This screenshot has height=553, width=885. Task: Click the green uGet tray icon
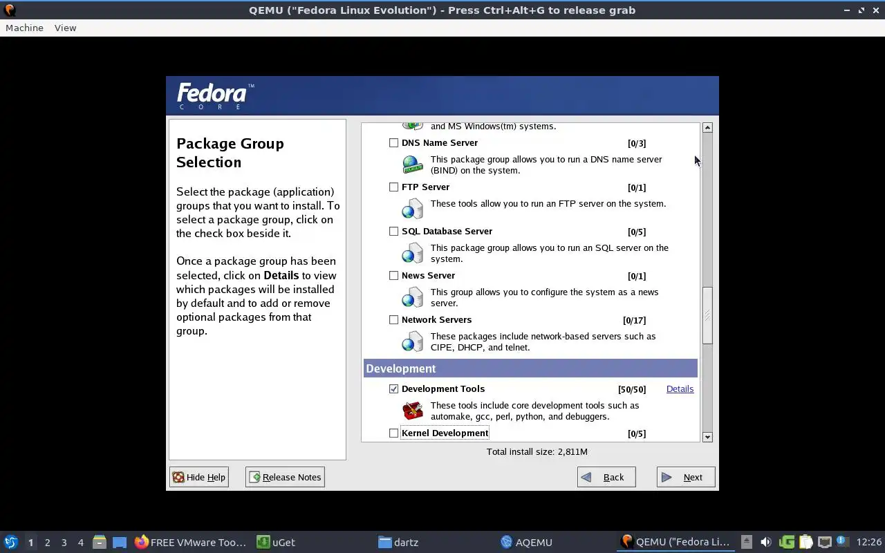click(x=786, y=542)
